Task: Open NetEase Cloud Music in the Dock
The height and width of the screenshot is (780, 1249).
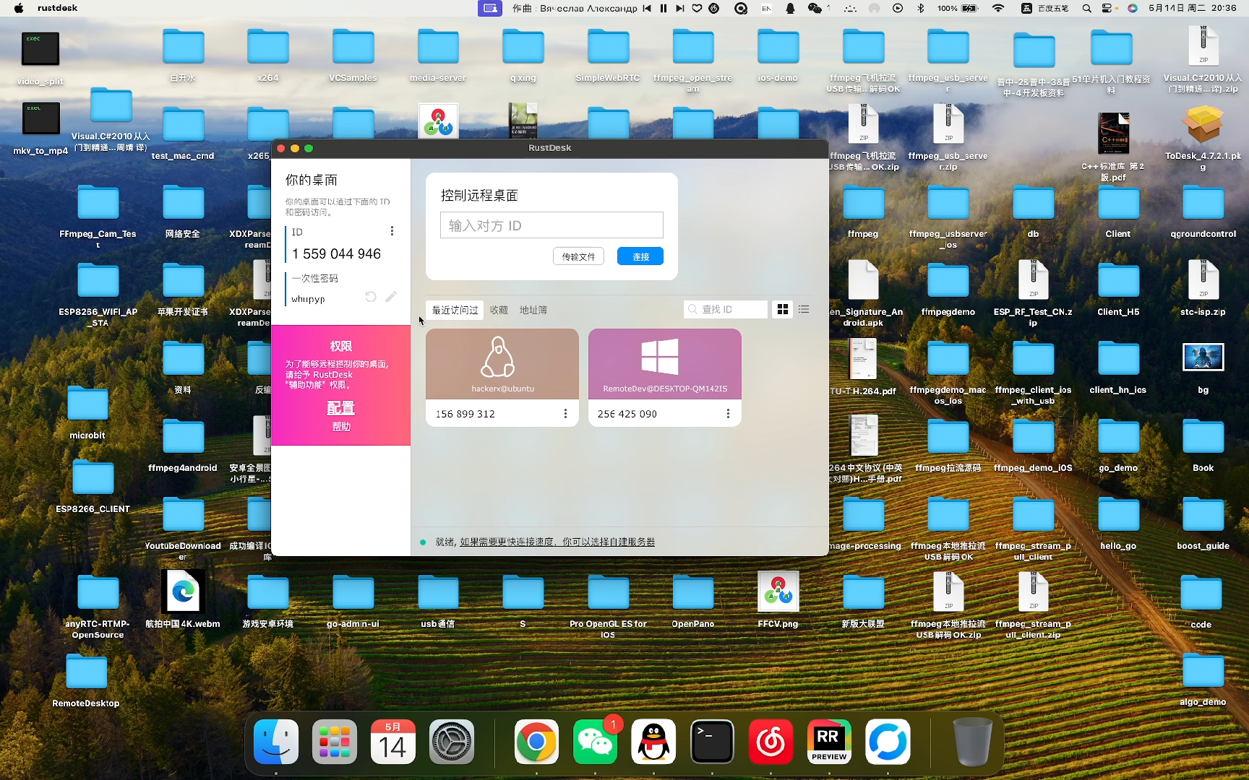Action: 771,742
